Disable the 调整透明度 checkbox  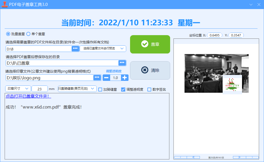pyautogui.click(x=123, y=89)
